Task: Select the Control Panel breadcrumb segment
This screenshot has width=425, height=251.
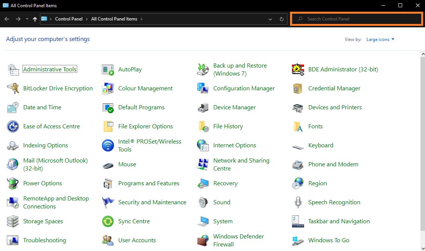Action: (x=69, y=19)
